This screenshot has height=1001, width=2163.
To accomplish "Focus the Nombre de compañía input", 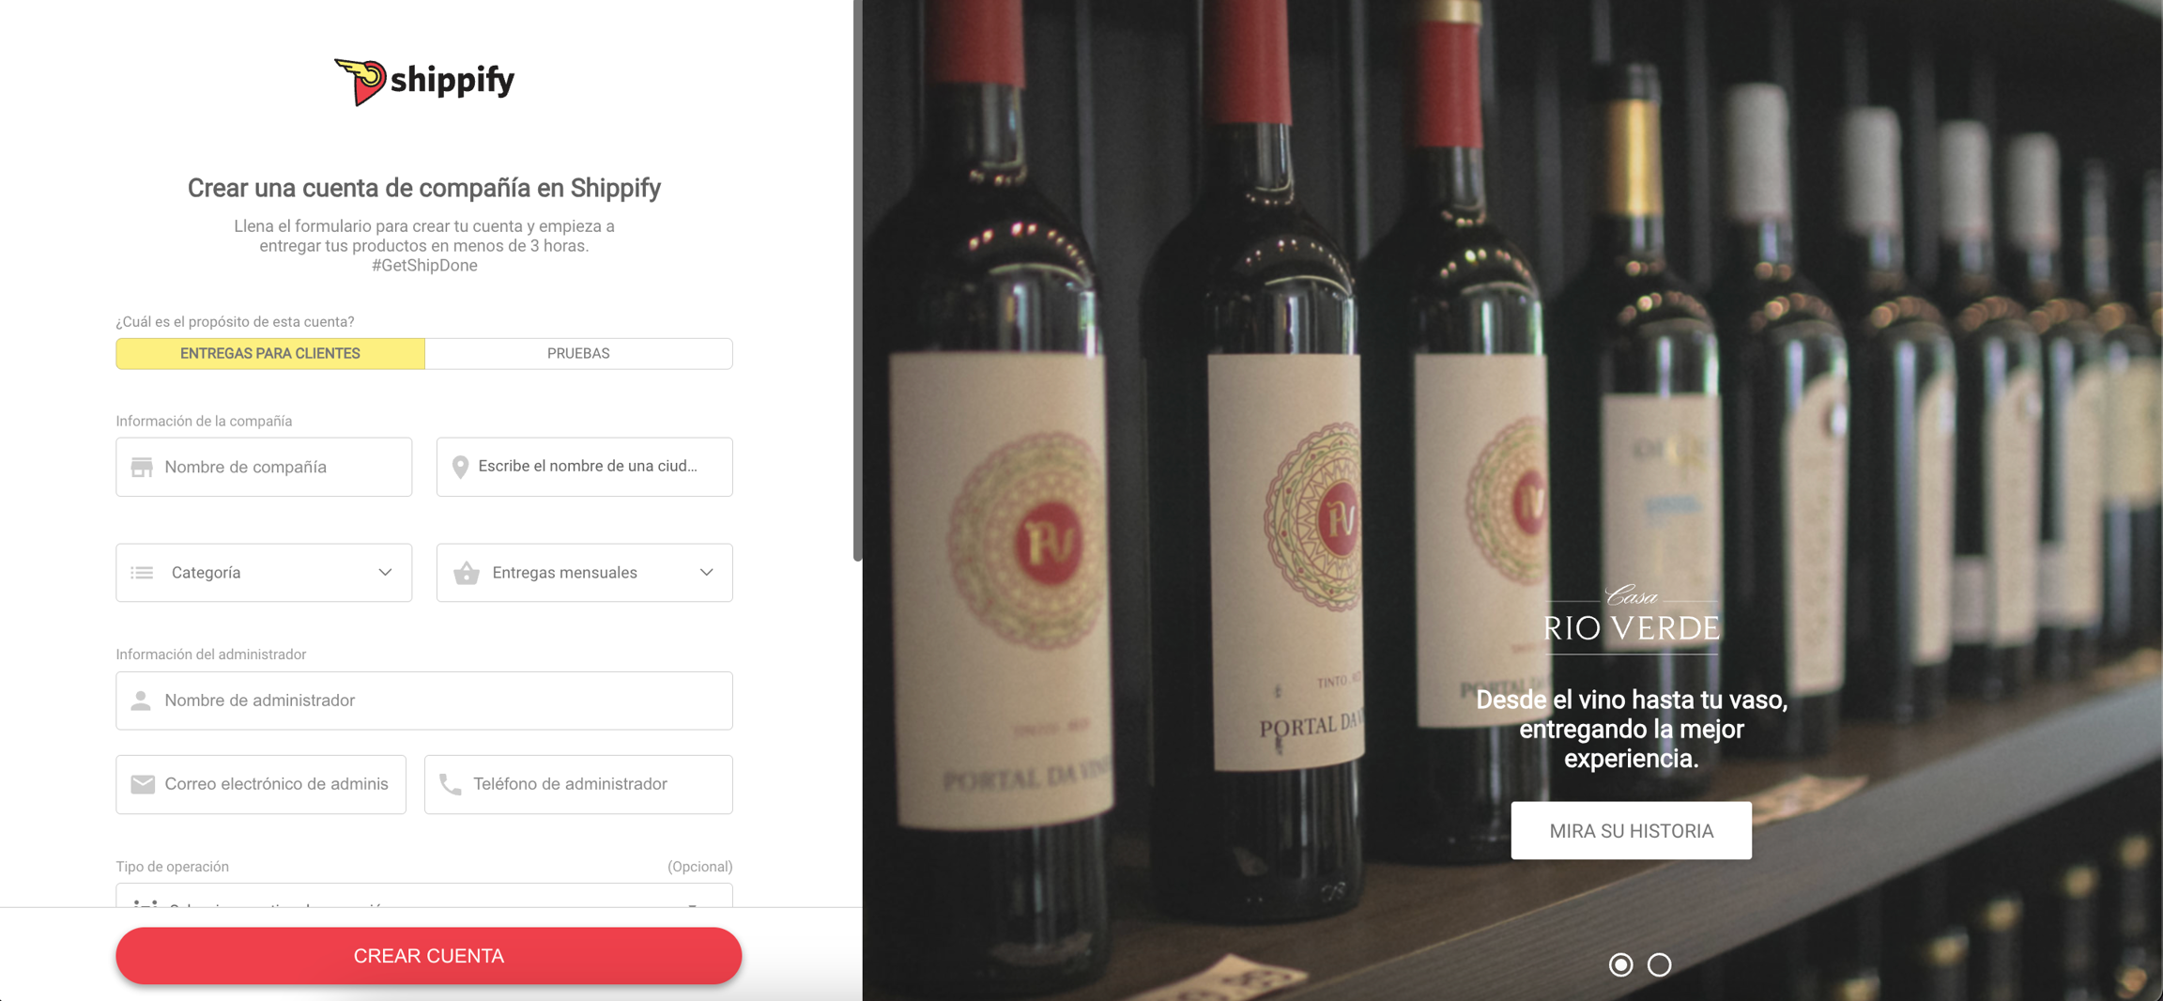I will pyautogui.click(x=264, y=467).
